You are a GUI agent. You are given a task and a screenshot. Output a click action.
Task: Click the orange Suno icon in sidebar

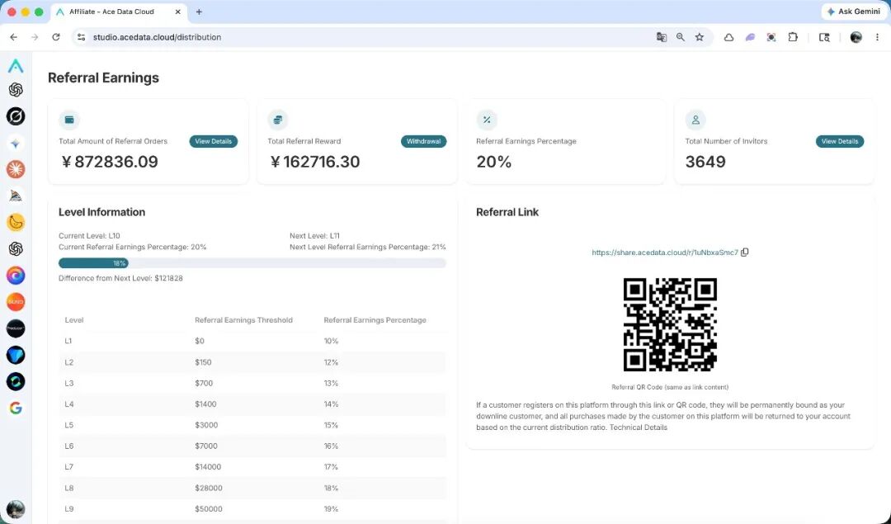(16, 302)
